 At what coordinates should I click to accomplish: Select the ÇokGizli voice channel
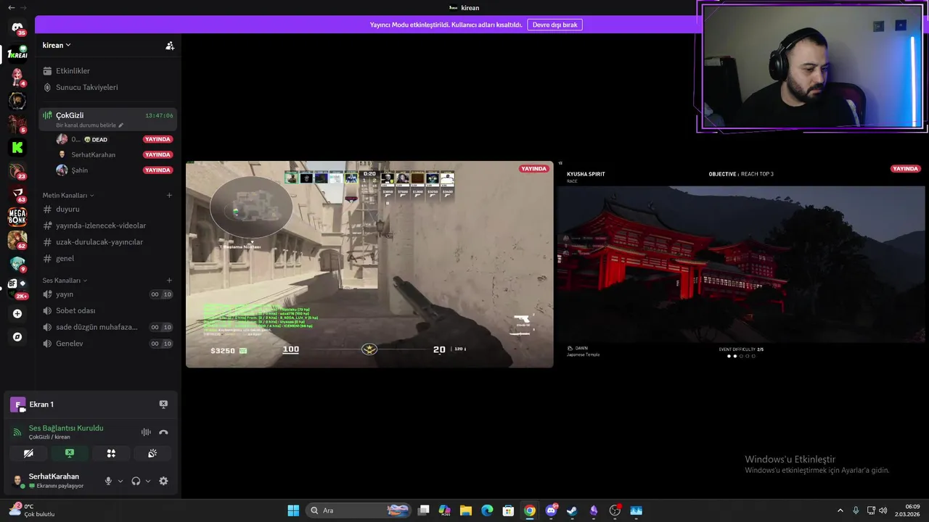(107, 119)
